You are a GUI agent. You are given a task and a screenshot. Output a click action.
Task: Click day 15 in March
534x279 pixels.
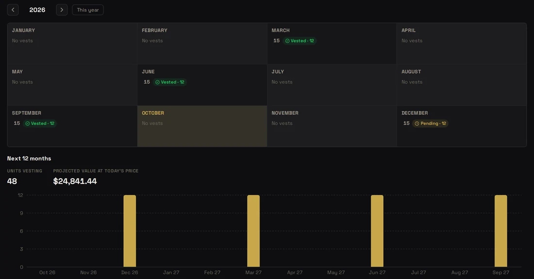(277, 41)
